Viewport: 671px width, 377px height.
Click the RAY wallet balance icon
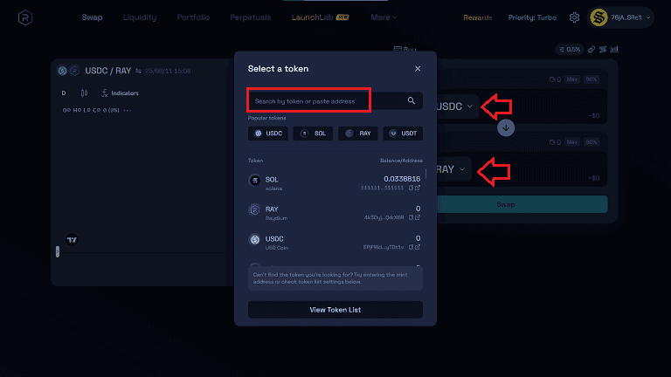pos(552,142)
